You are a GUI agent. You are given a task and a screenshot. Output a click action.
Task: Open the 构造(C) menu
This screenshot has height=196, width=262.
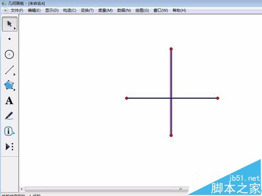click(x=70, y=10)
